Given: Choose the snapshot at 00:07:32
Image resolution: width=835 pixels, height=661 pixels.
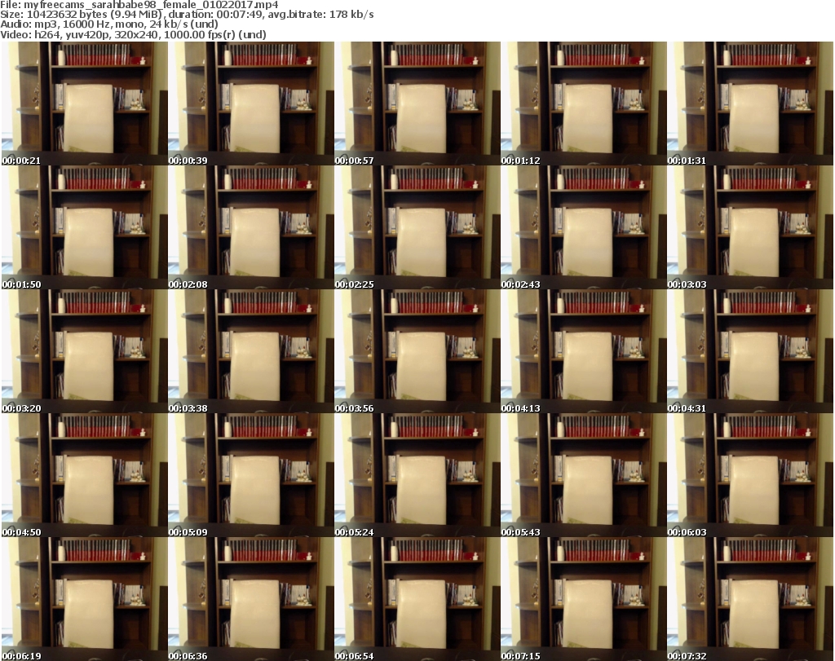Looking at the screenshot, I should (x=750, y=599).
